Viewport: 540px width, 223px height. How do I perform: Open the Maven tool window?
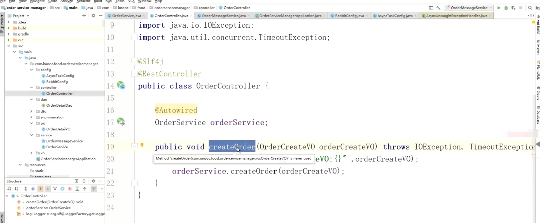[538, 47]
